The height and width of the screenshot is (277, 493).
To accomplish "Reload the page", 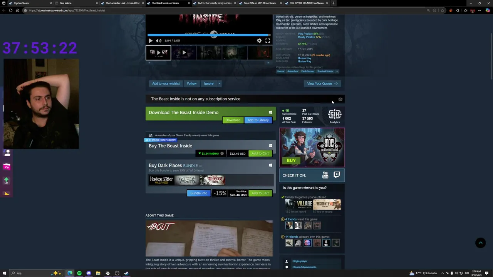I will pos(11,10).
